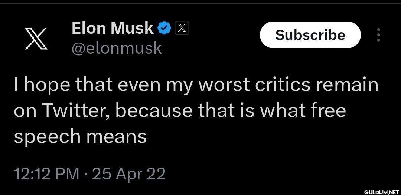This screenshot has height=195, width=401.
Task: Open the Elon Musk display name
Action: tap(113, 28)
